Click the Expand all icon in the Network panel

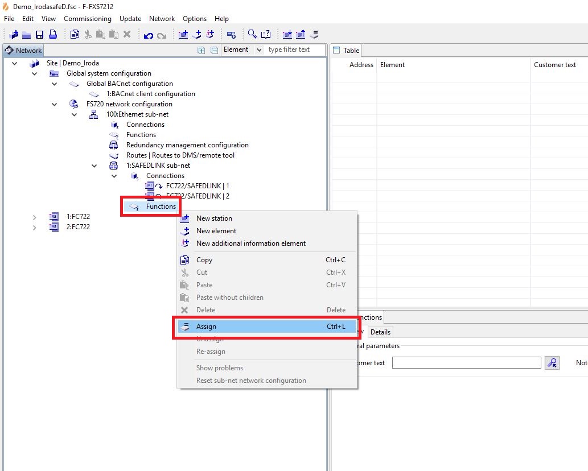pyautogui.click(x=201, y=50)
